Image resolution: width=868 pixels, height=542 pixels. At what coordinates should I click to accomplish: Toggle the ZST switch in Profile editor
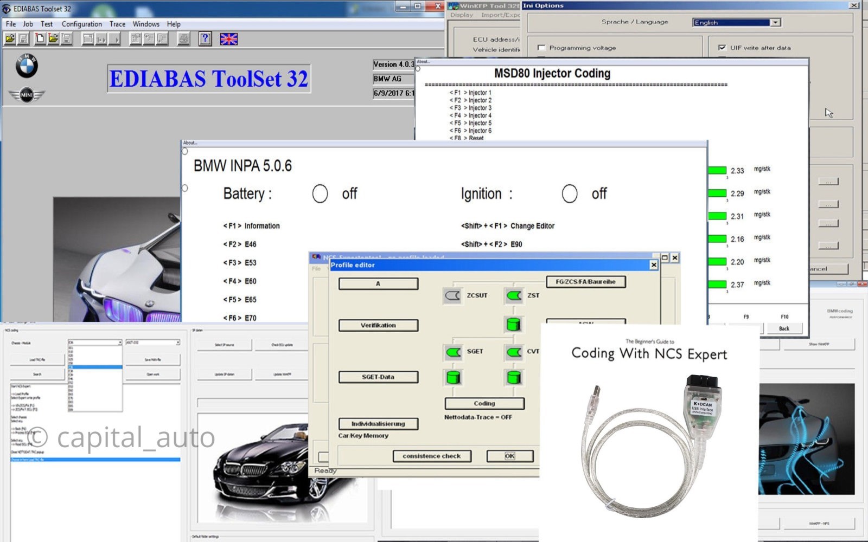tap(514, 295)
